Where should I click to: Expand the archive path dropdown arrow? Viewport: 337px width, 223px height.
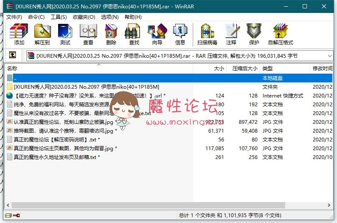330,56
